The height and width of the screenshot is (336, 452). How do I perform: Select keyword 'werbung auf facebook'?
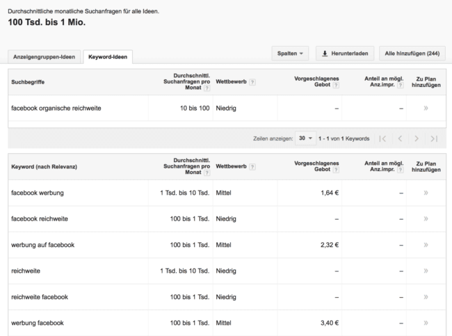click(42, 245)
